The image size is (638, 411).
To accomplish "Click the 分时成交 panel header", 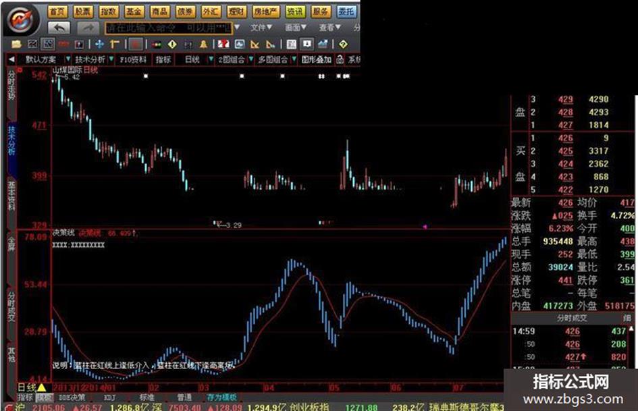I will pos(572,318).
